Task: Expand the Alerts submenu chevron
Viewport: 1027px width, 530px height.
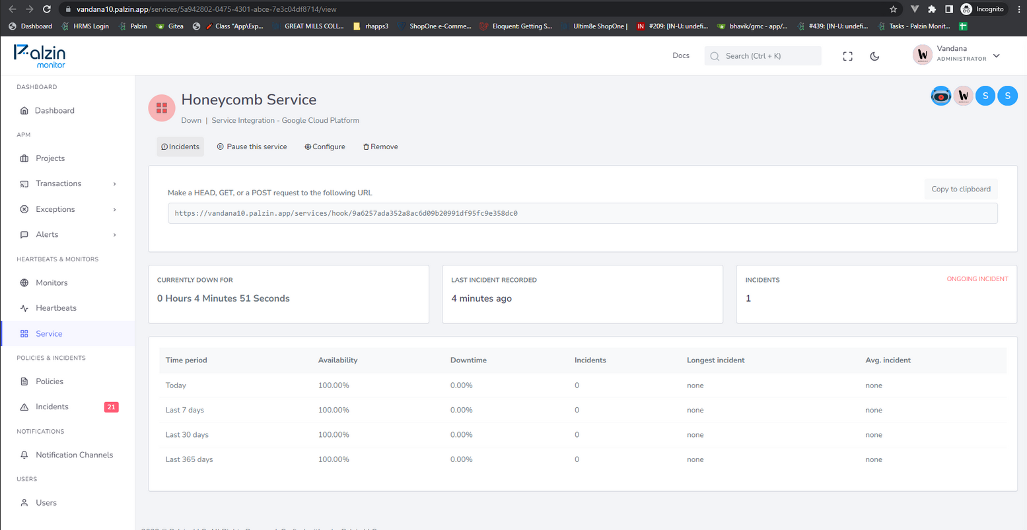Action: (x=115, y=234)
